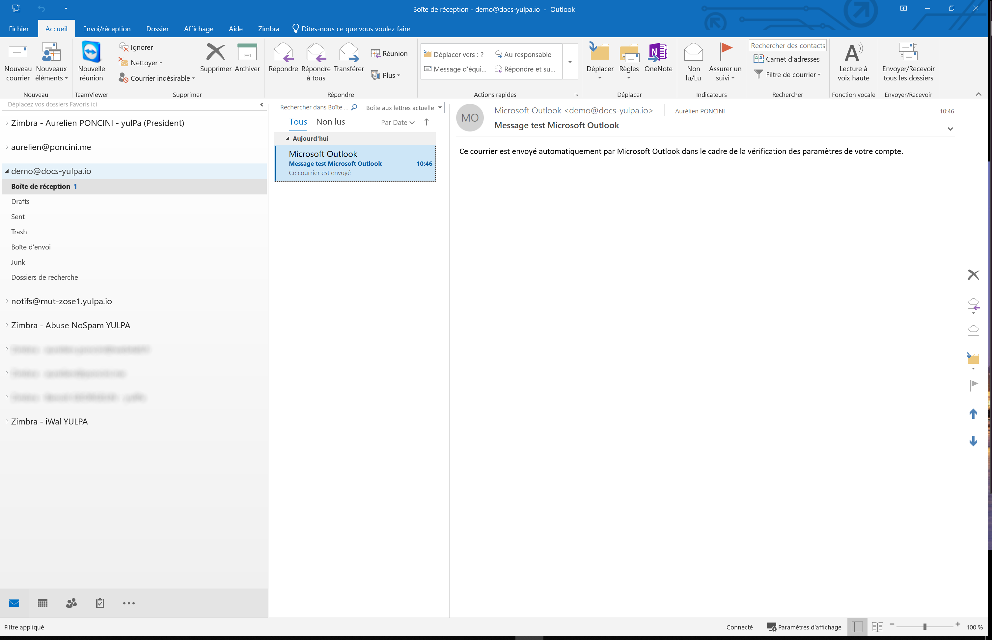Click the sidebar flag icon
The image size is (992, 640).
(x=973, y=385)
